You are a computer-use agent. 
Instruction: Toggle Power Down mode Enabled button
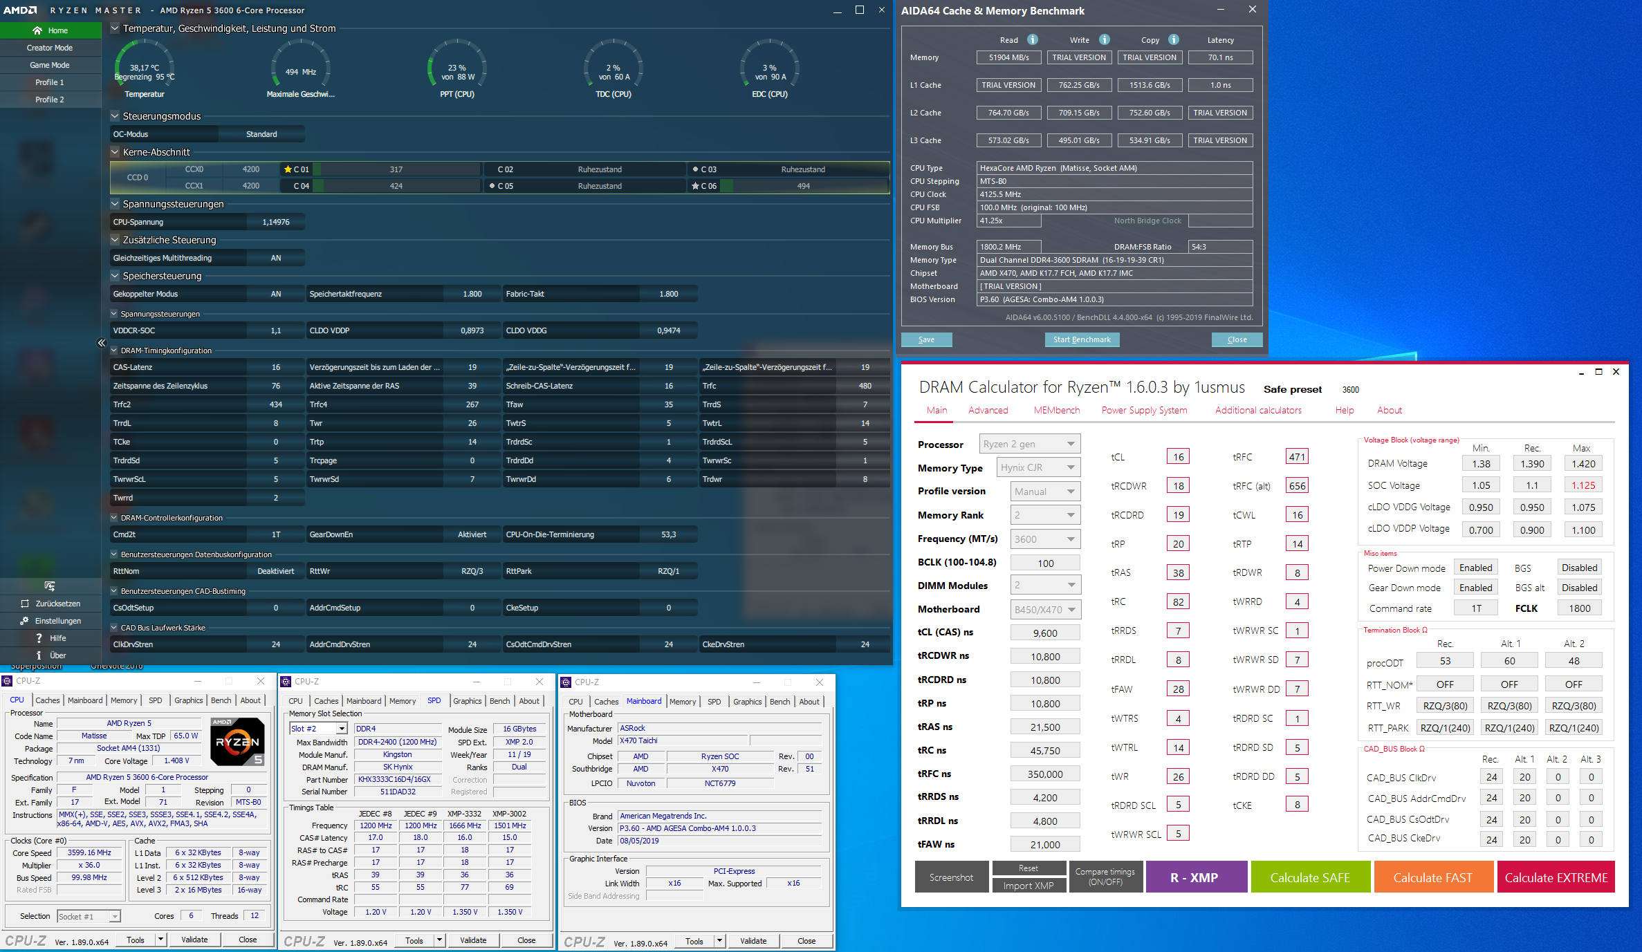pyautogui.click(x=1475, y=568)
